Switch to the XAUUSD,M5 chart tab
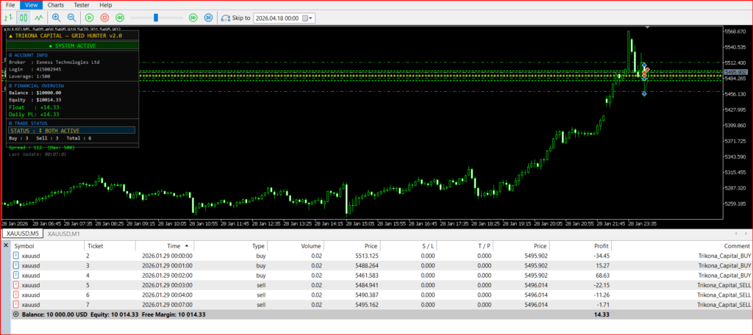This screenshot has height=335, width=753. click(x=23, y=234)
